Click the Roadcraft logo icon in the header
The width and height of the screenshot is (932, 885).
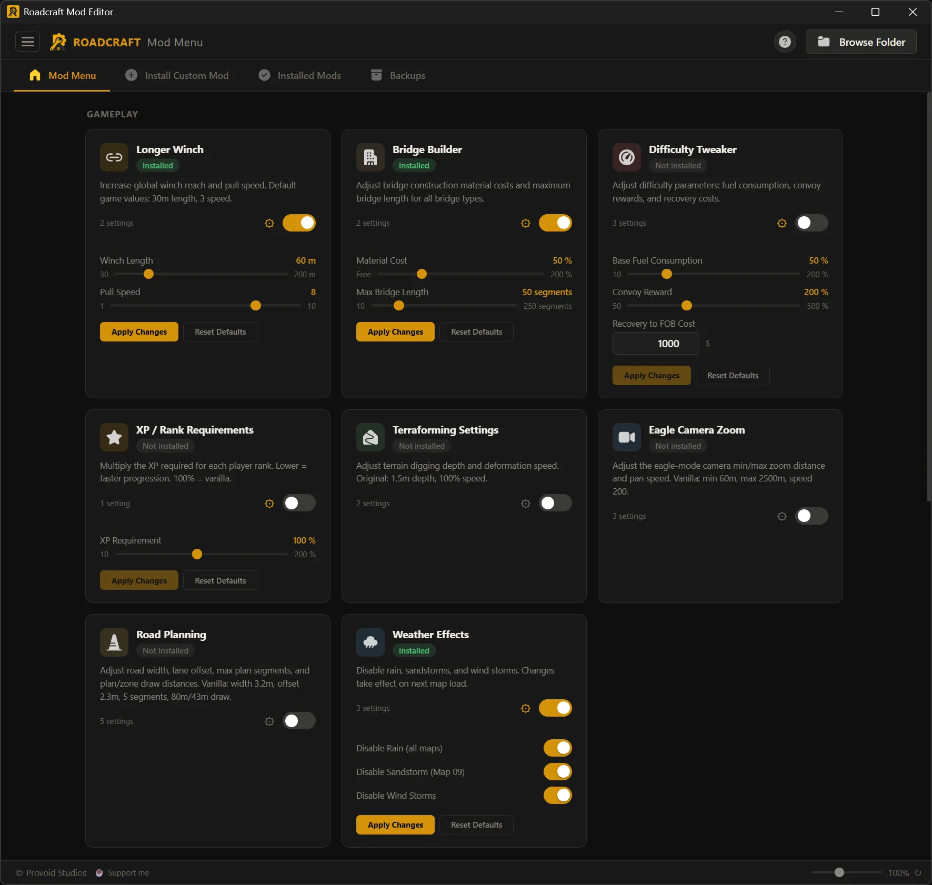pos(58,42)
